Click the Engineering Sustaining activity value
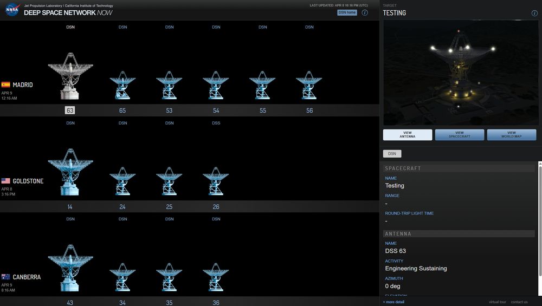The width and height of the screenshot is (542, 306). pyautogui.click(x=416, y=268)
